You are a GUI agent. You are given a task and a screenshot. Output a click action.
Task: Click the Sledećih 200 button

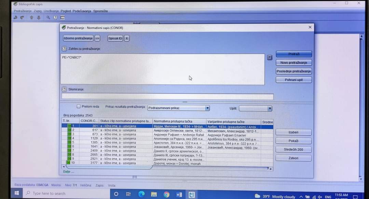[x=293, y=149]
